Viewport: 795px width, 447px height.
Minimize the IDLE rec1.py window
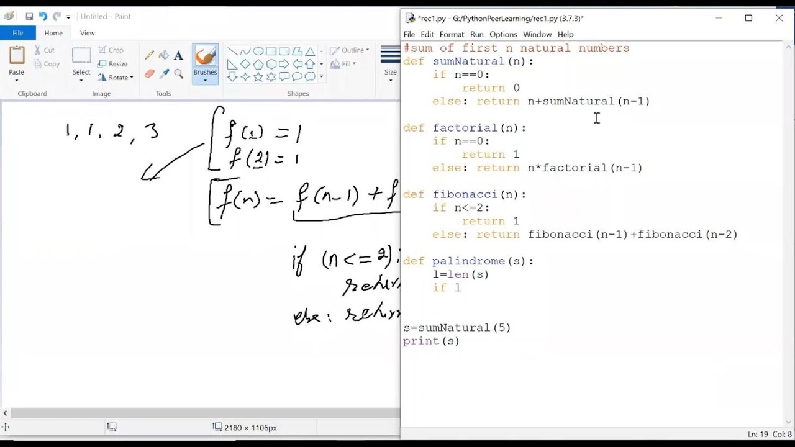(x=719, y=18)
